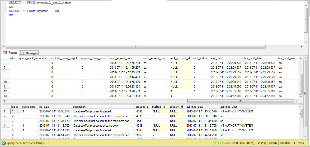Click the description column header in log grid

(79, 107)
